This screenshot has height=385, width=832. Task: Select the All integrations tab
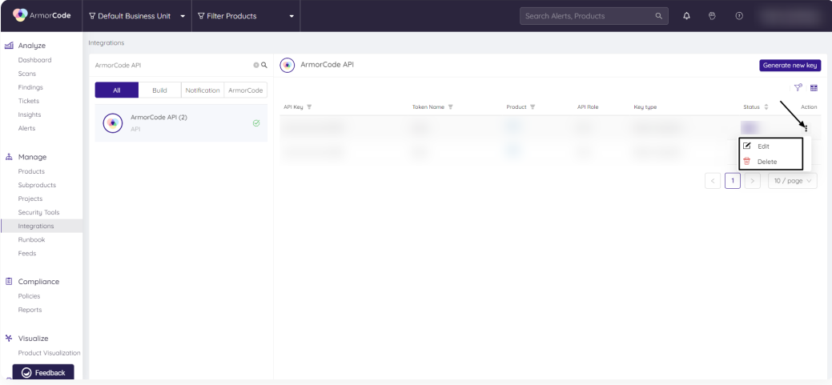click(x=117, y=90)
